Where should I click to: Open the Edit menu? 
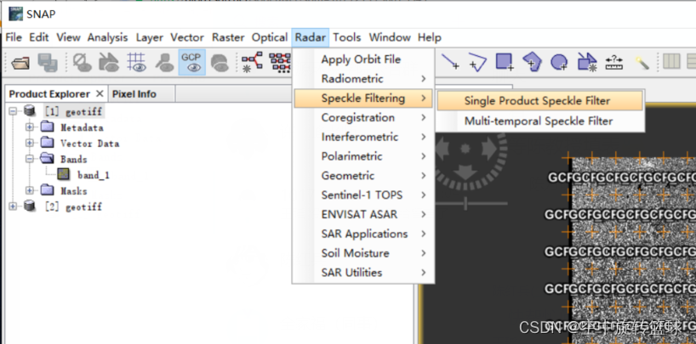(x=39, y=37)
